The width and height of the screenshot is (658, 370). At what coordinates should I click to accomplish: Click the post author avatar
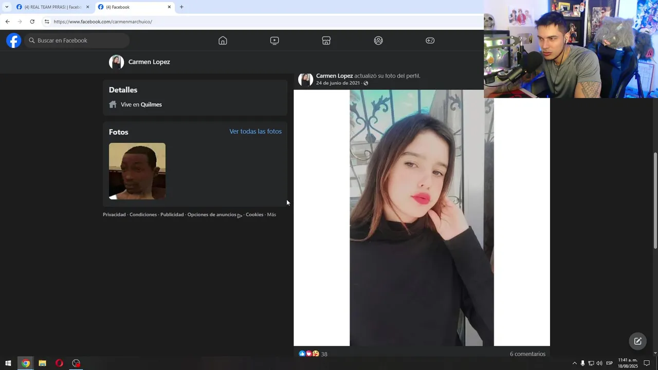click(x=305, y=79)
